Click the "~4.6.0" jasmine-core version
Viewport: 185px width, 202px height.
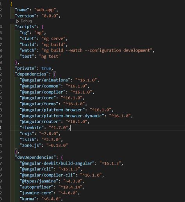click(x=68, y=193)
